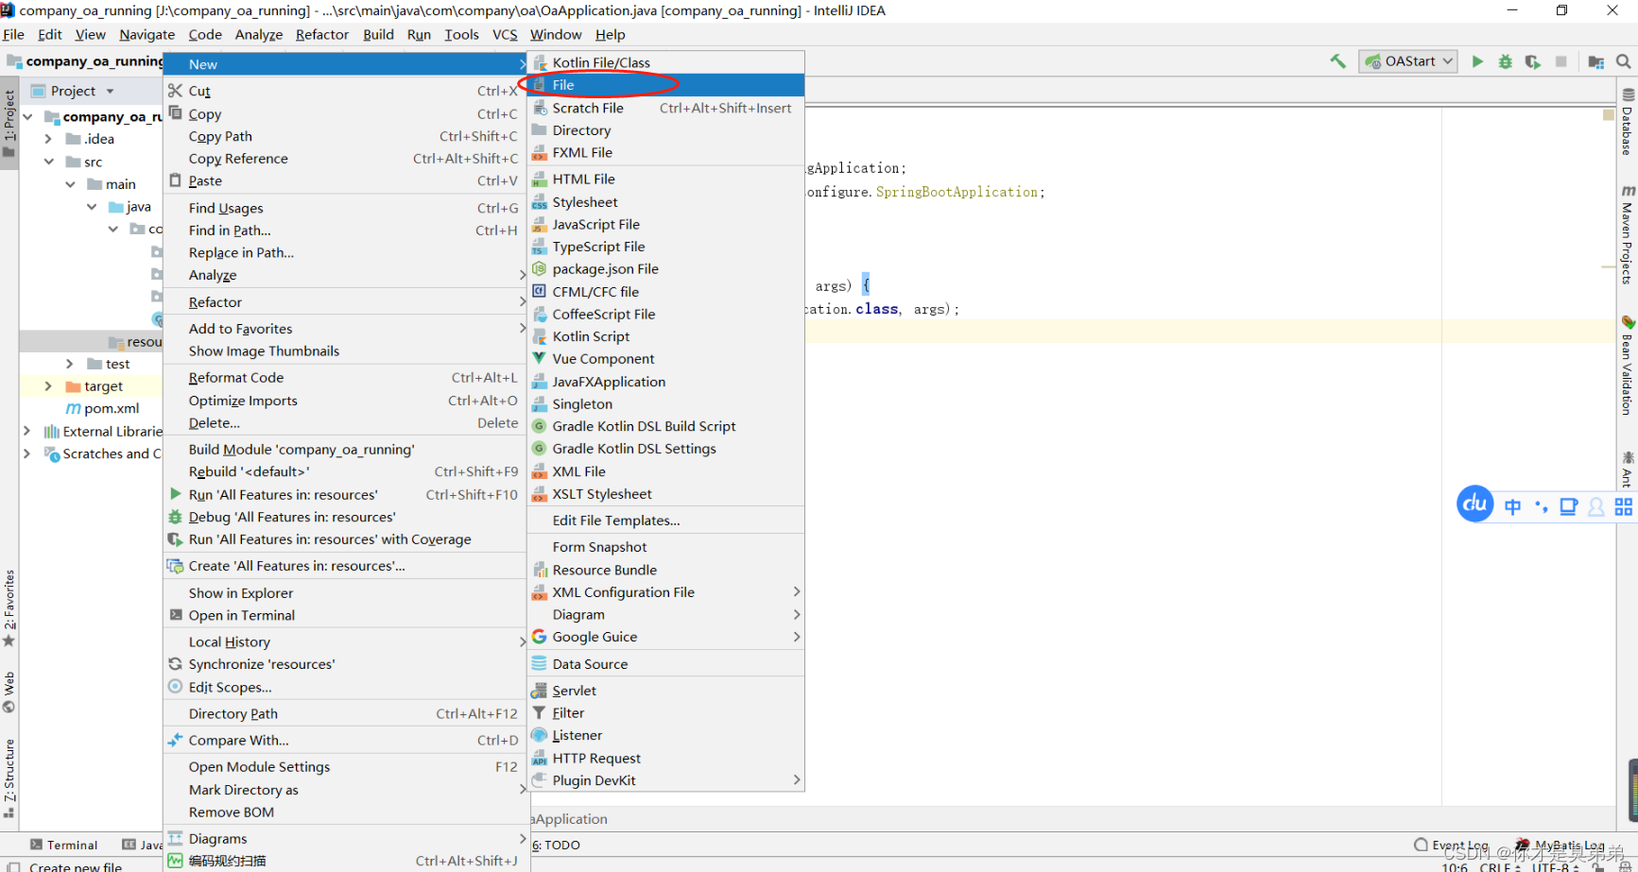The height and width of the screenshot is (872, 1638).
Task: Choose HTTP Request entry
Action: tap(665, 758)
